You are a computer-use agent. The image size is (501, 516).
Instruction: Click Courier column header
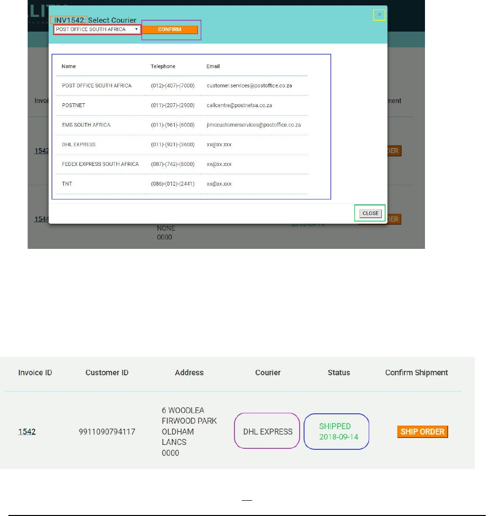tap(268, 372)
